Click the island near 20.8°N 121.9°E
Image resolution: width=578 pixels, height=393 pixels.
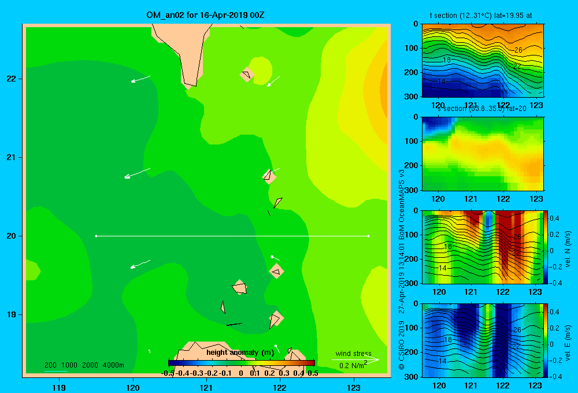click(x=269, y=177)
